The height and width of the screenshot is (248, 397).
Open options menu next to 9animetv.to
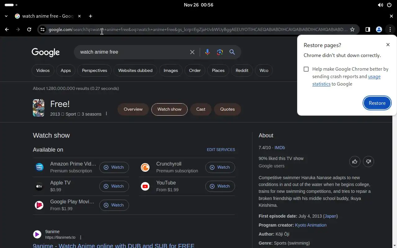[x=81, y=237]
